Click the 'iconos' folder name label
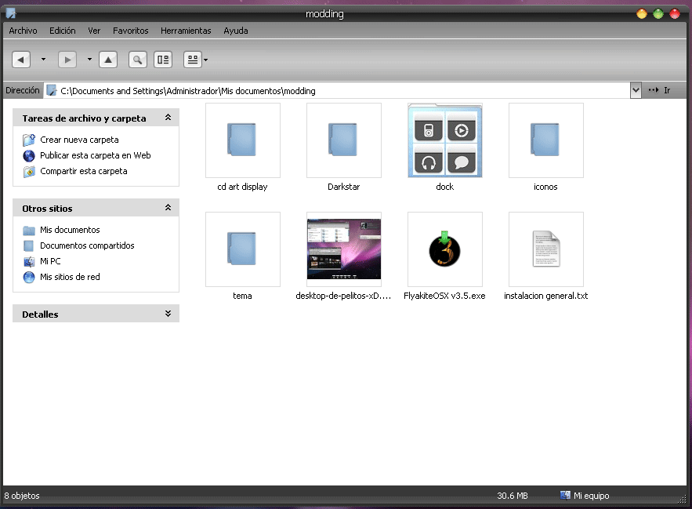The height and width of the screenshot is (509, 692). [x=545, y=187]
